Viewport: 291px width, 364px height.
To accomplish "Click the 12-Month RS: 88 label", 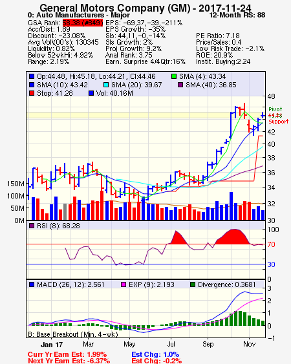I will (237, 15).
